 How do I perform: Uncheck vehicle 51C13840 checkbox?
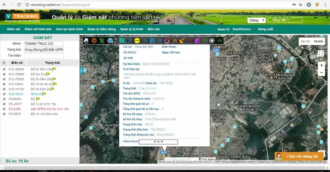(x=4, y=84)
